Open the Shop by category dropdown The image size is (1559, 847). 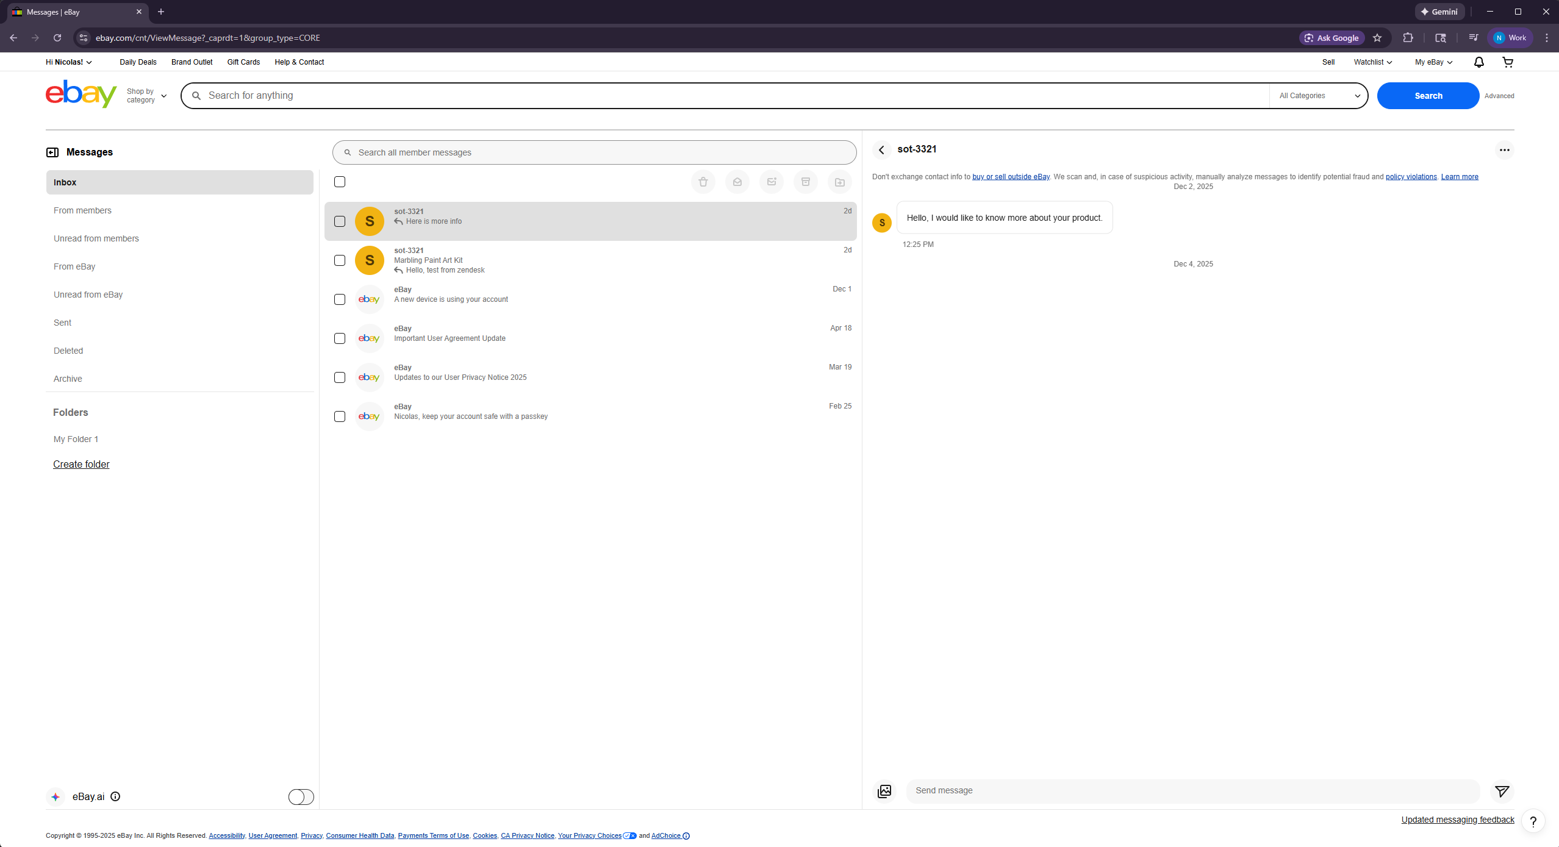[146, 96]
